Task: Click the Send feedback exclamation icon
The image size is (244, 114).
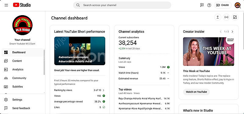Action: [x=6, y=108]
